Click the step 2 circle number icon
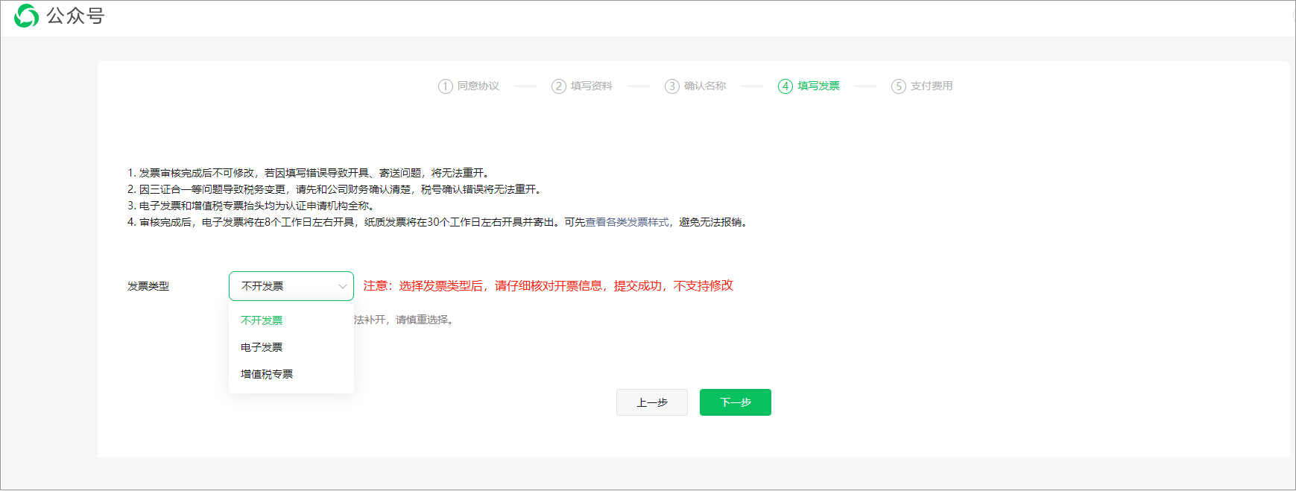The image size is (1296, 491). tap(559, 86)
